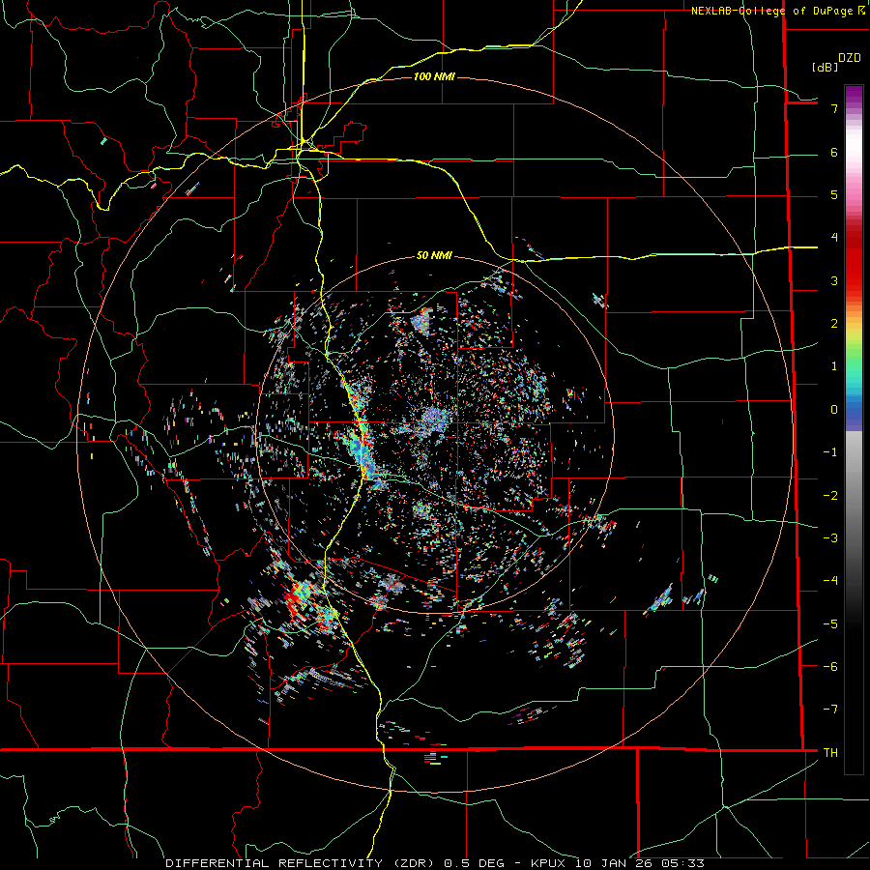
Task: Click the "-3" value on color scale
Action: pyautogui.click(x=830, y=538)
